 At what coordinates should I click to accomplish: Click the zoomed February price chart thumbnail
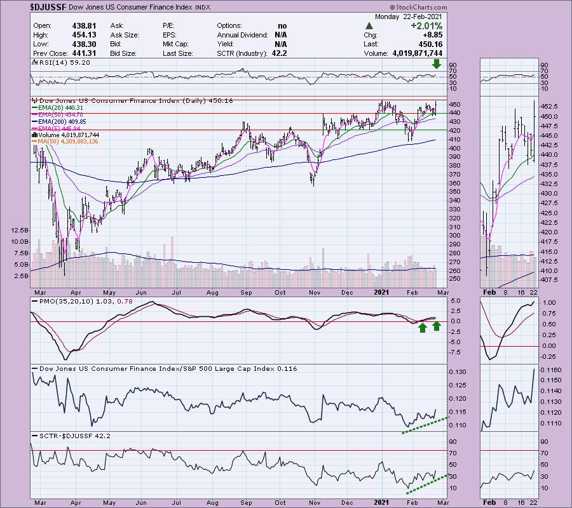509,192
